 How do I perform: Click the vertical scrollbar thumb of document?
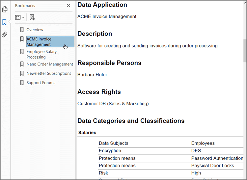(x=245, y=51)
